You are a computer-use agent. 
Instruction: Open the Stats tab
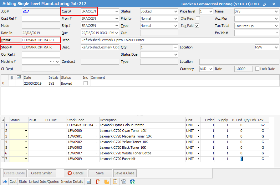tap(23, 182)
